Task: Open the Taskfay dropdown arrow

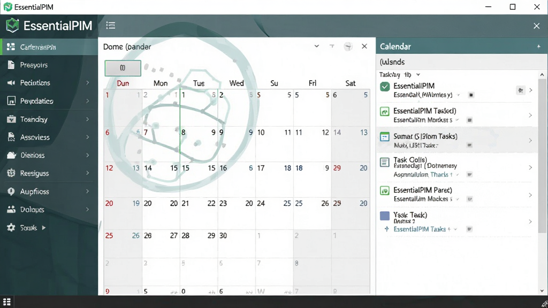Action: point(418,75)
